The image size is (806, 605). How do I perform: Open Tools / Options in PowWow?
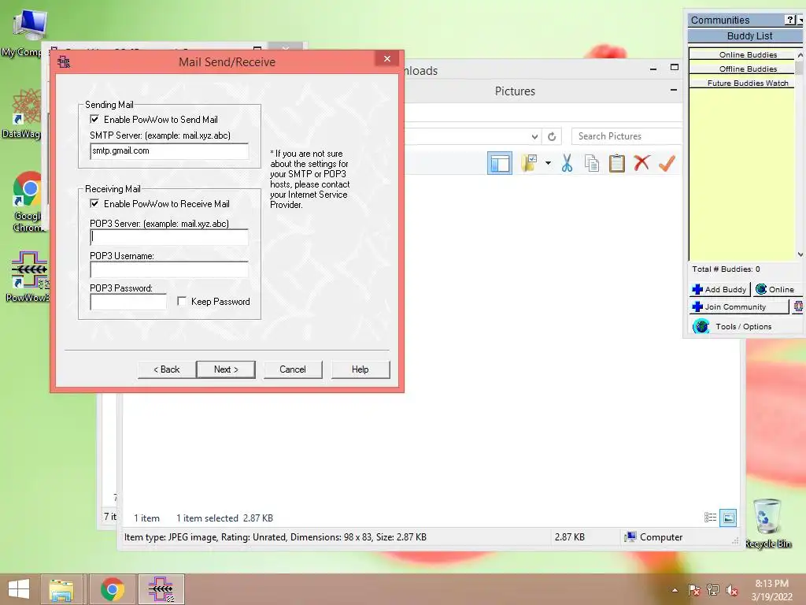(743, 327)
